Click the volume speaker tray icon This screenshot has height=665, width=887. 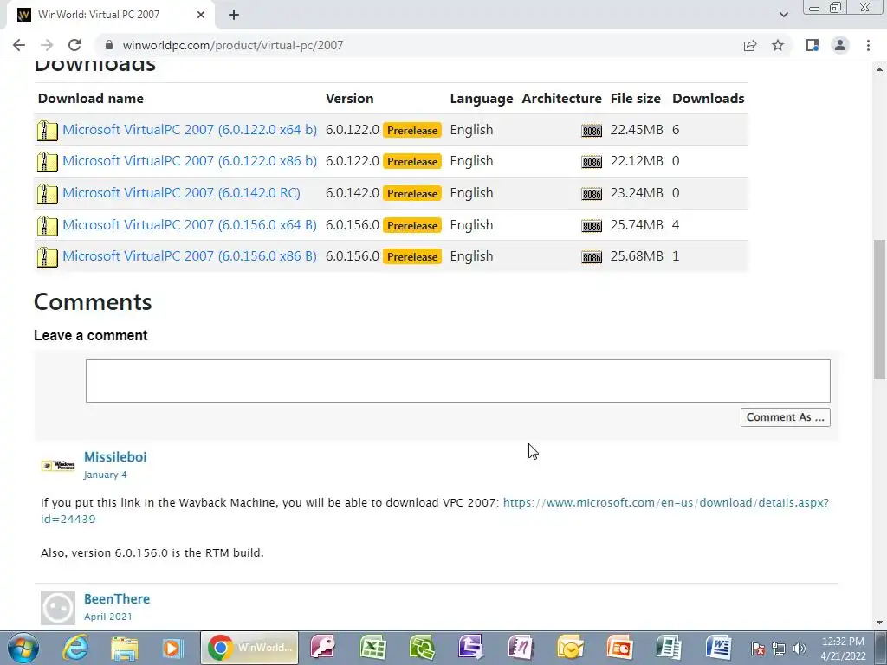[800, 649]
